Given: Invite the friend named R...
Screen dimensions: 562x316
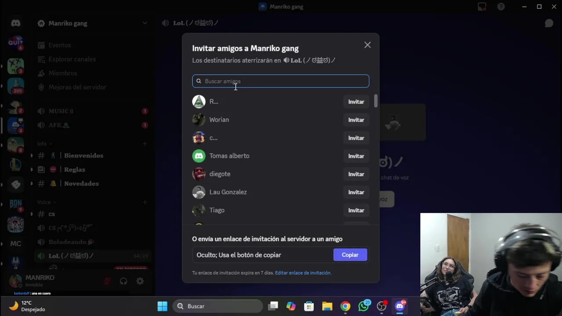Looking at the screenshot, I should pyautogui.click(x=356, y=102).
